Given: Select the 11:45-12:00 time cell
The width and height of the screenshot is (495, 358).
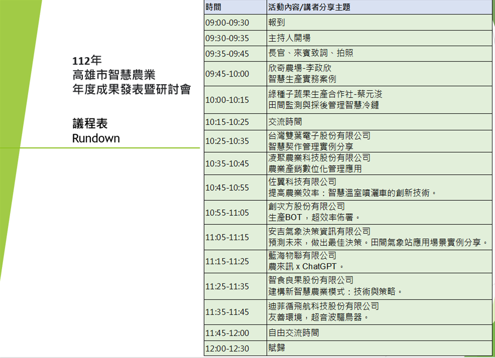Looking at the screenshot, I should (x=235, y=333).
